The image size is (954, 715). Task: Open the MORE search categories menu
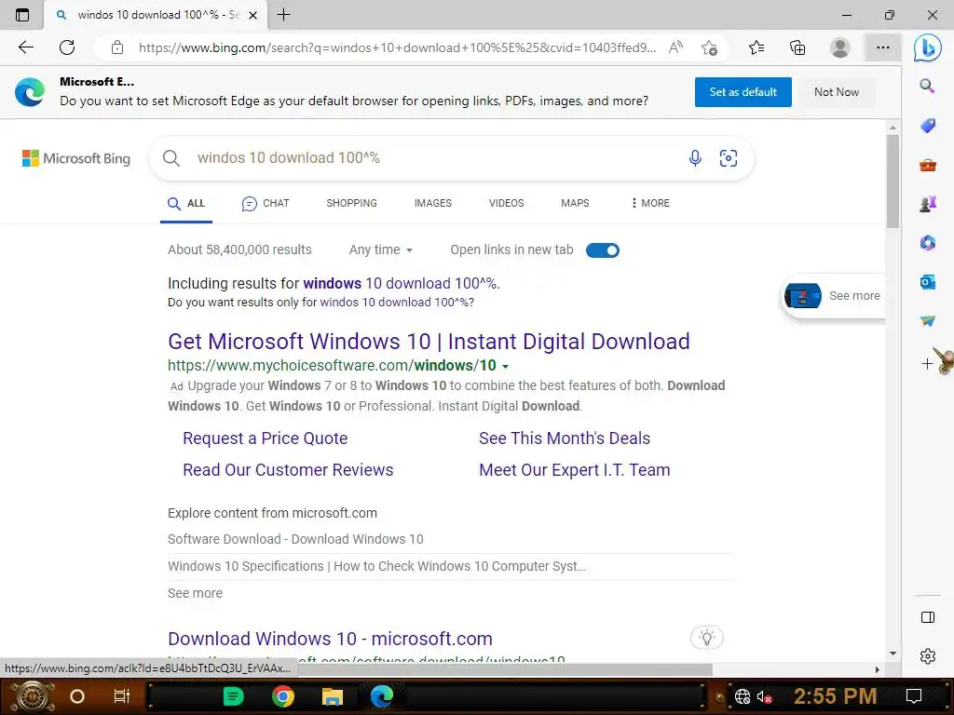[650, 203]
